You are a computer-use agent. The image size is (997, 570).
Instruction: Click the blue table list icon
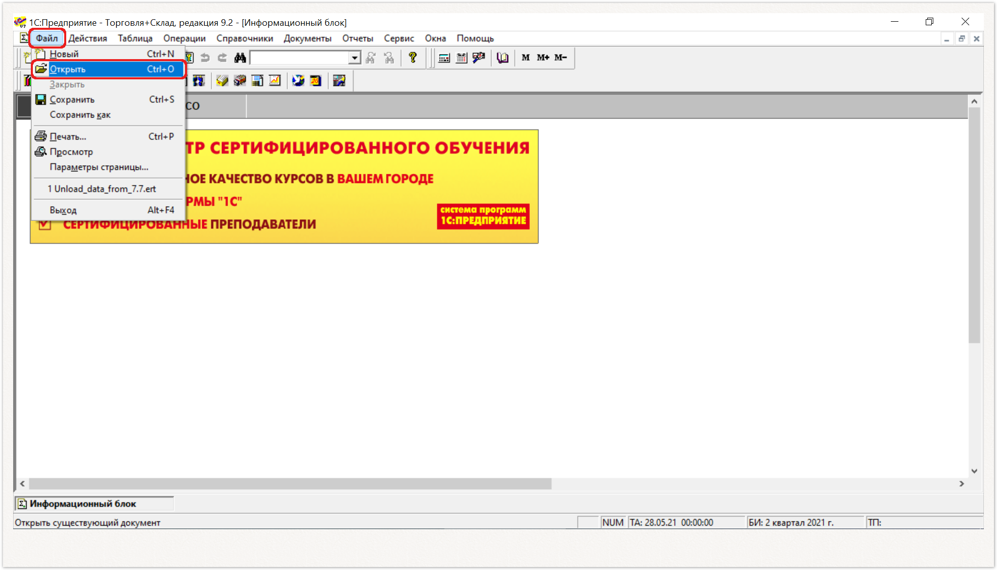point(257,81)
